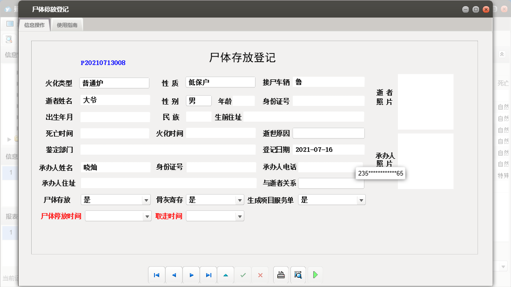The image size is (511, 287).
Task: Jump to the last record
Action: [208, 275]
